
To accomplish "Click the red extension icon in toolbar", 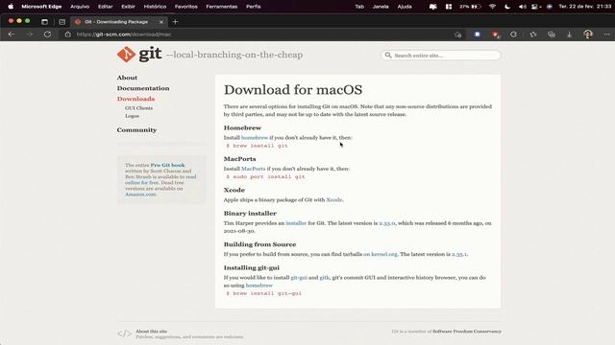I will pyautogui.click(x=496, y=34).
